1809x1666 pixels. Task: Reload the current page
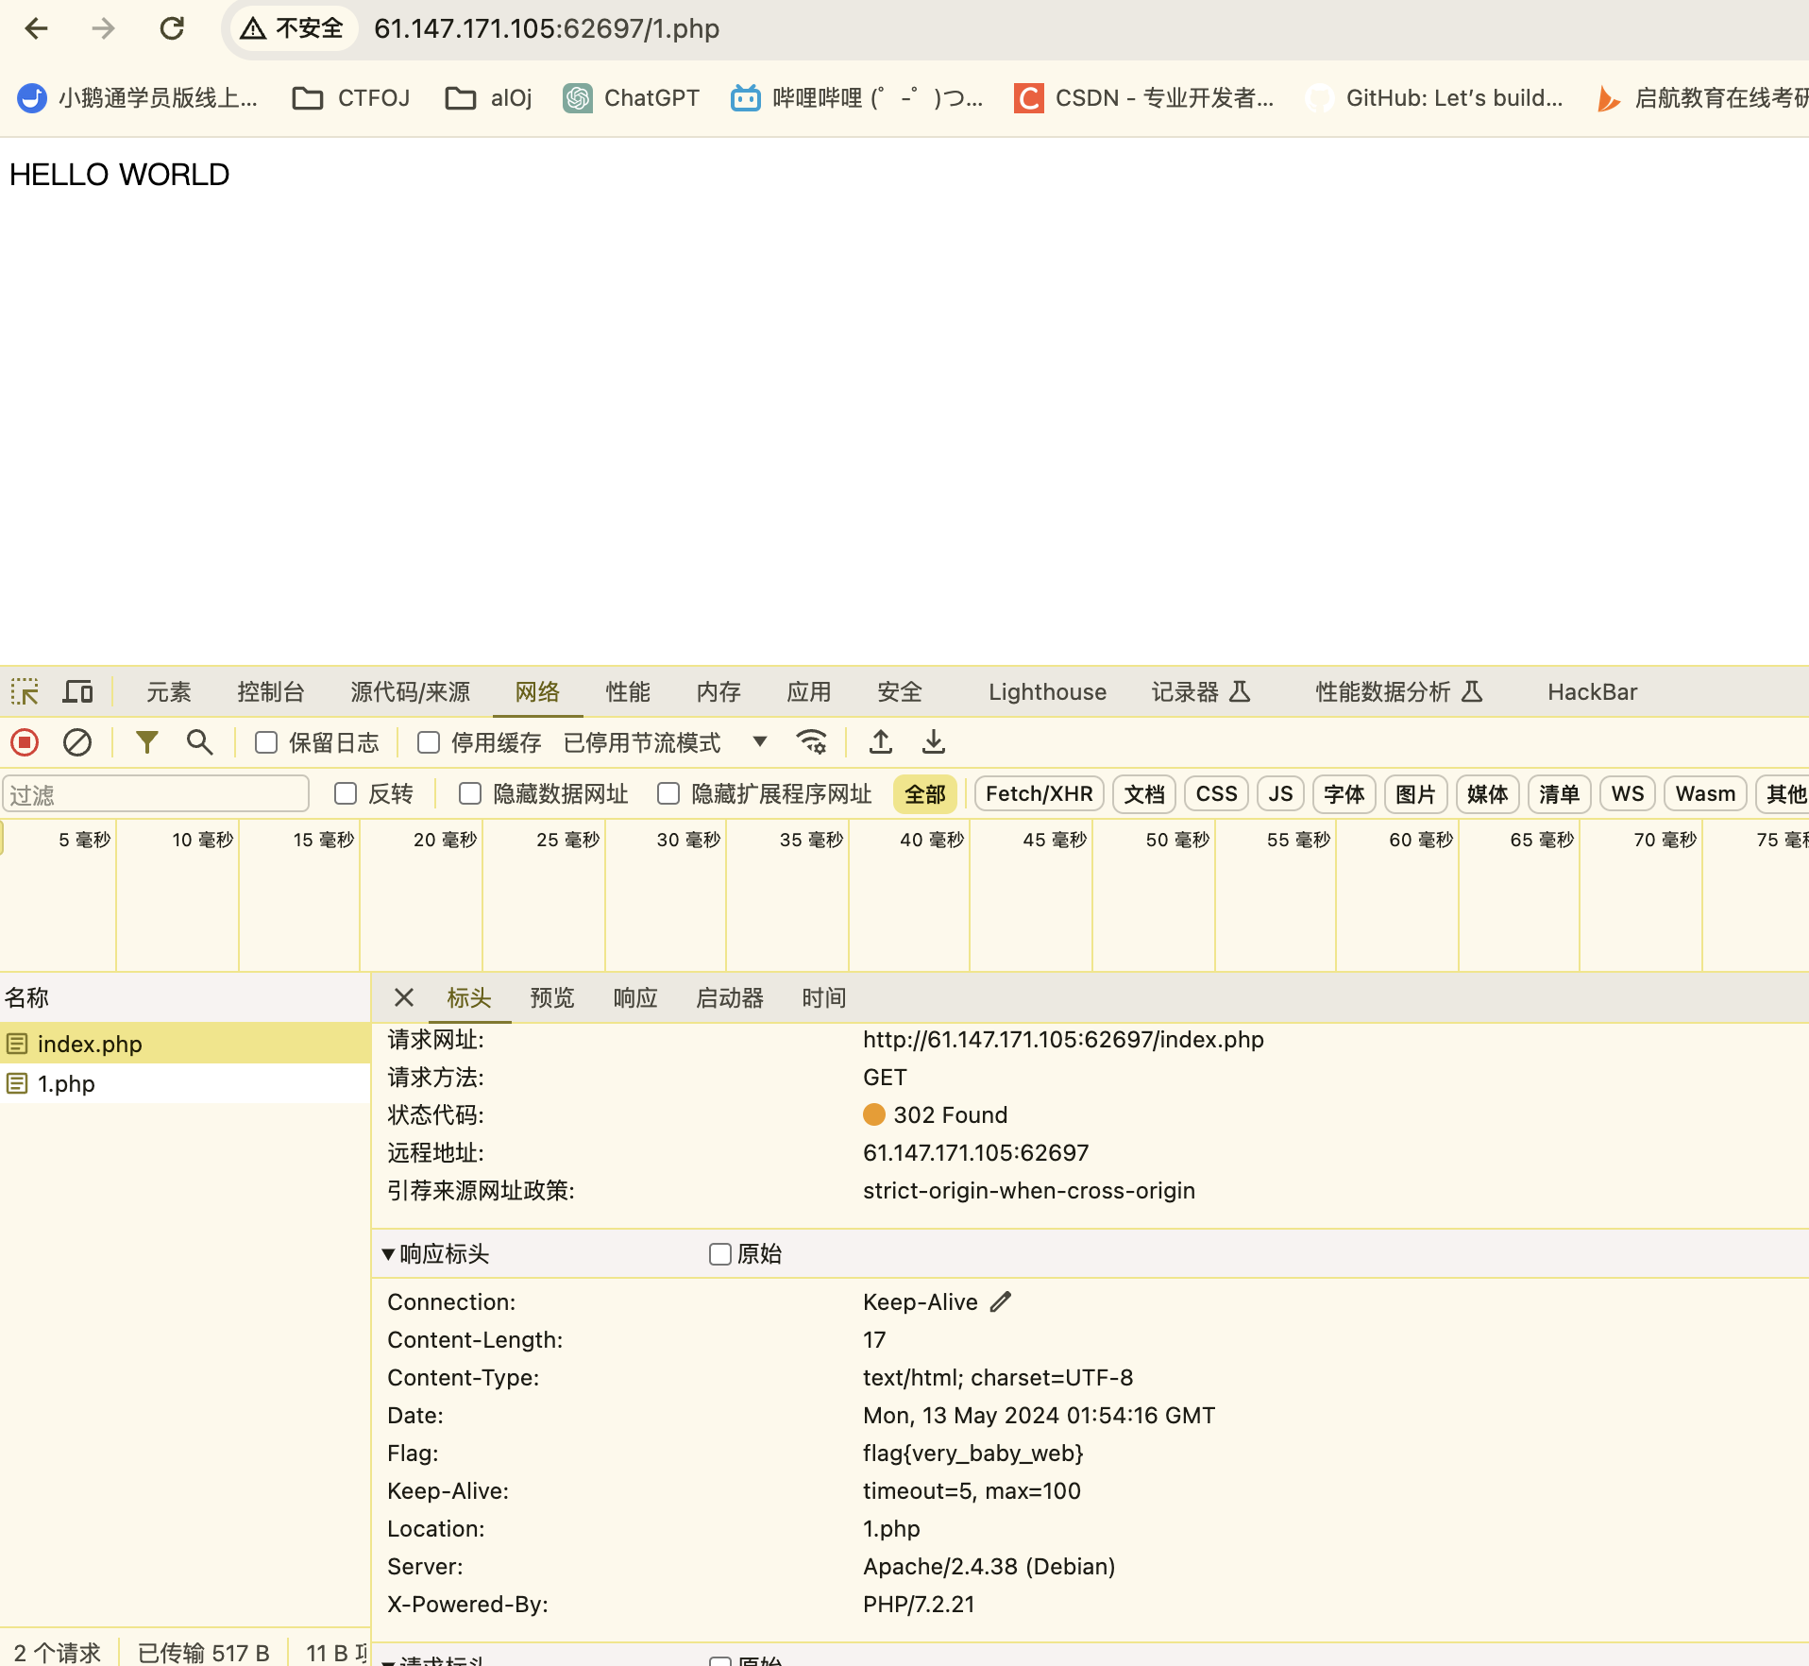172,28
